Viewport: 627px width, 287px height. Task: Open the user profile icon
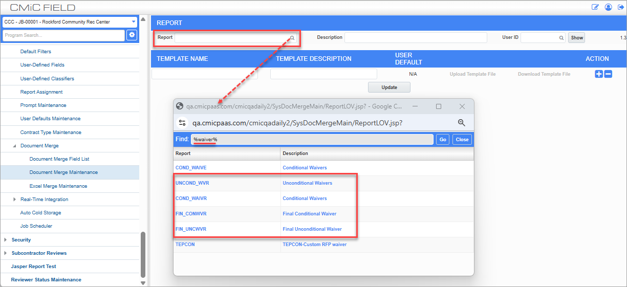click(x=608, y=7)
